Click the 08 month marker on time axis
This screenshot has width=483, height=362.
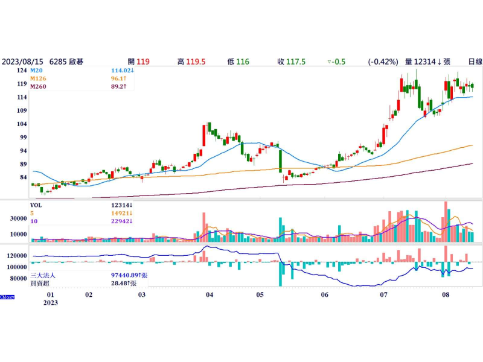point(446,296)
